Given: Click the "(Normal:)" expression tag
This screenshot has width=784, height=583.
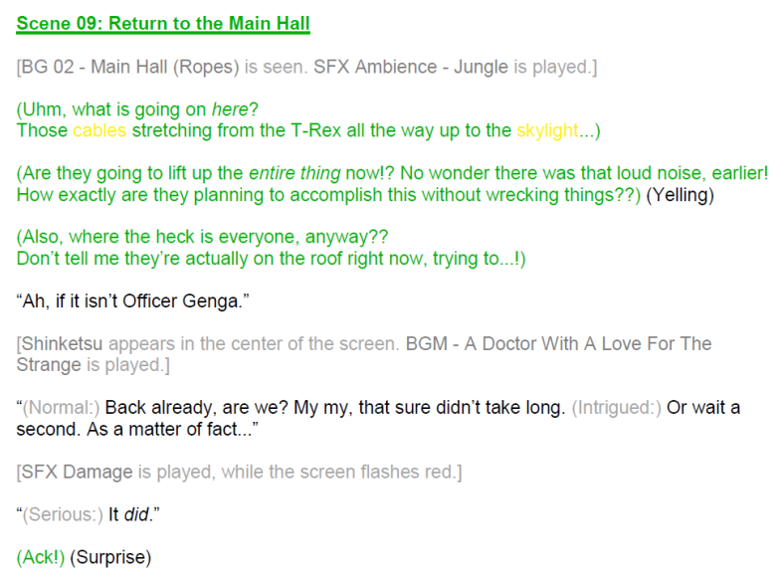Looking at the screenshot, I should 61,408.
